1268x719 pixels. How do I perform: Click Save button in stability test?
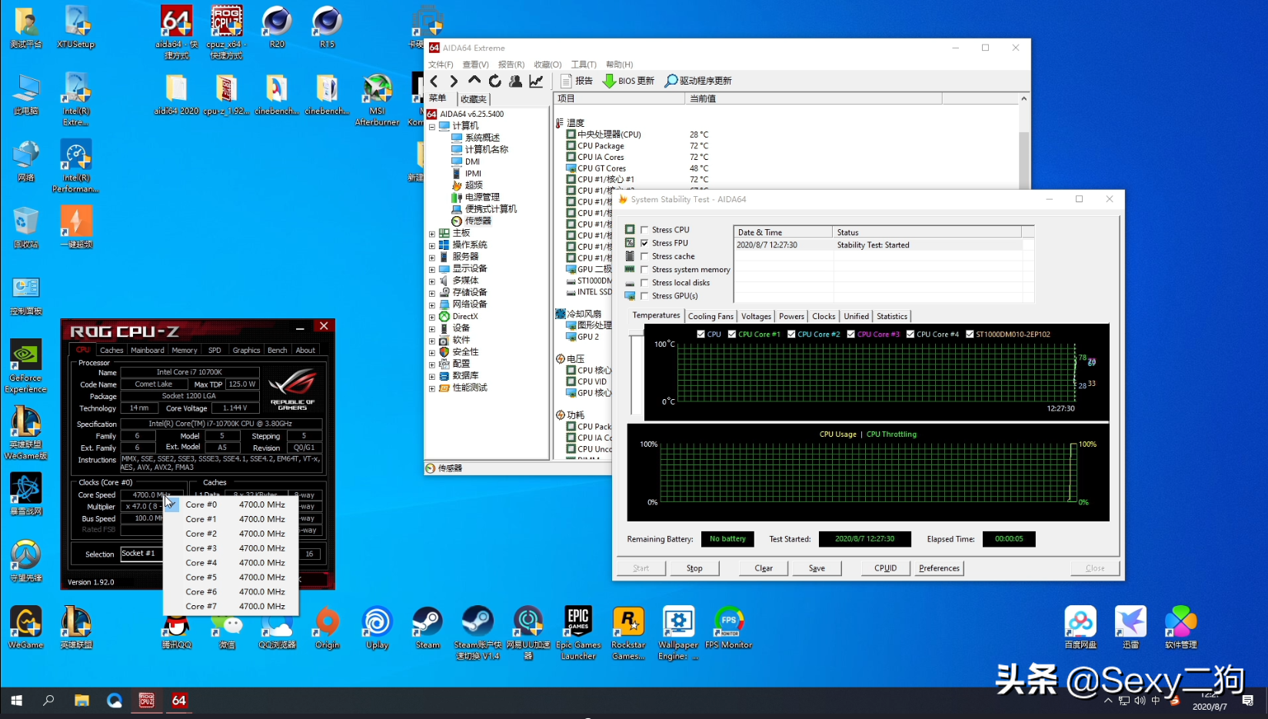(817, 568)
